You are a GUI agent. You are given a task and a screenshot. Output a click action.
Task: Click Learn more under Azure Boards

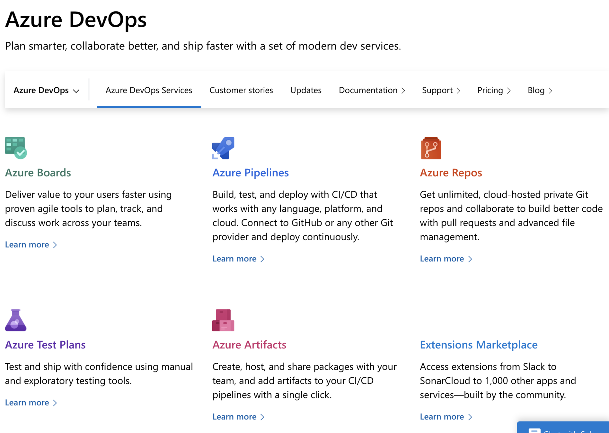tap(31, 245)
